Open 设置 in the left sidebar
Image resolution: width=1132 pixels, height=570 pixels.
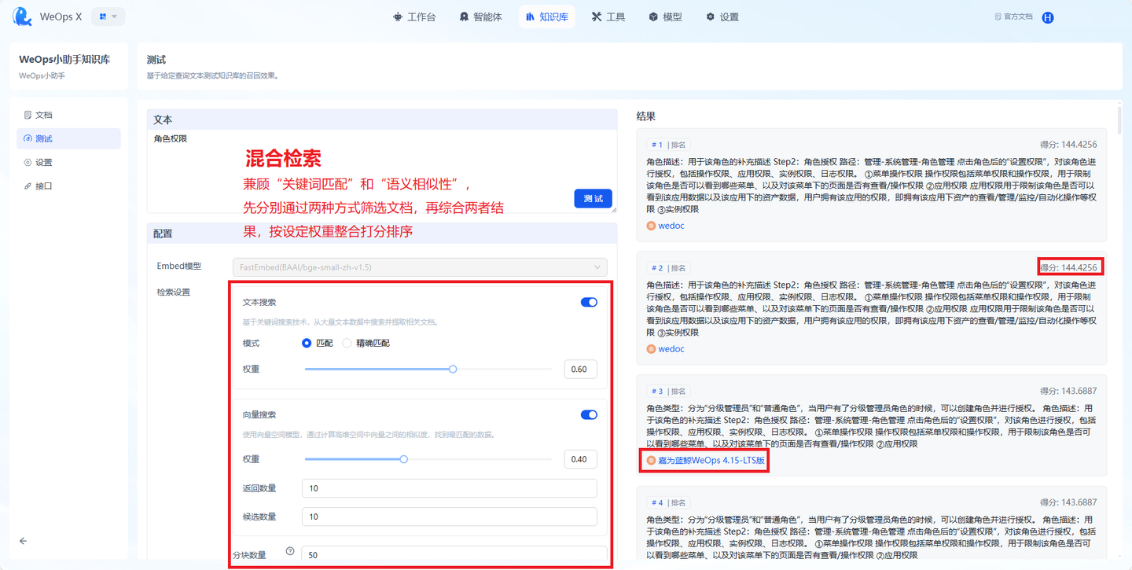tap(68, 163)
